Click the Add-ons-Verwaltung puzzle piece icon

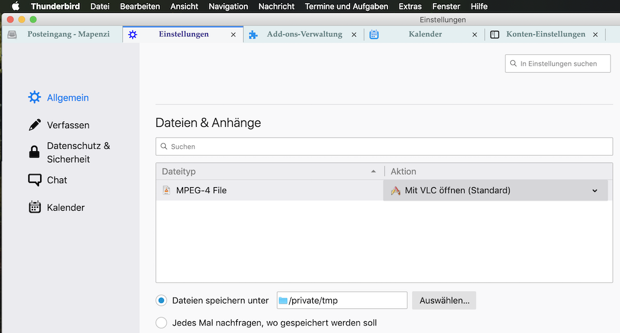[253, 34]
